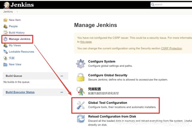Click the Jenkins butler logo icon
This screenshot has height=128, width=192.
(x=6, y=5)
